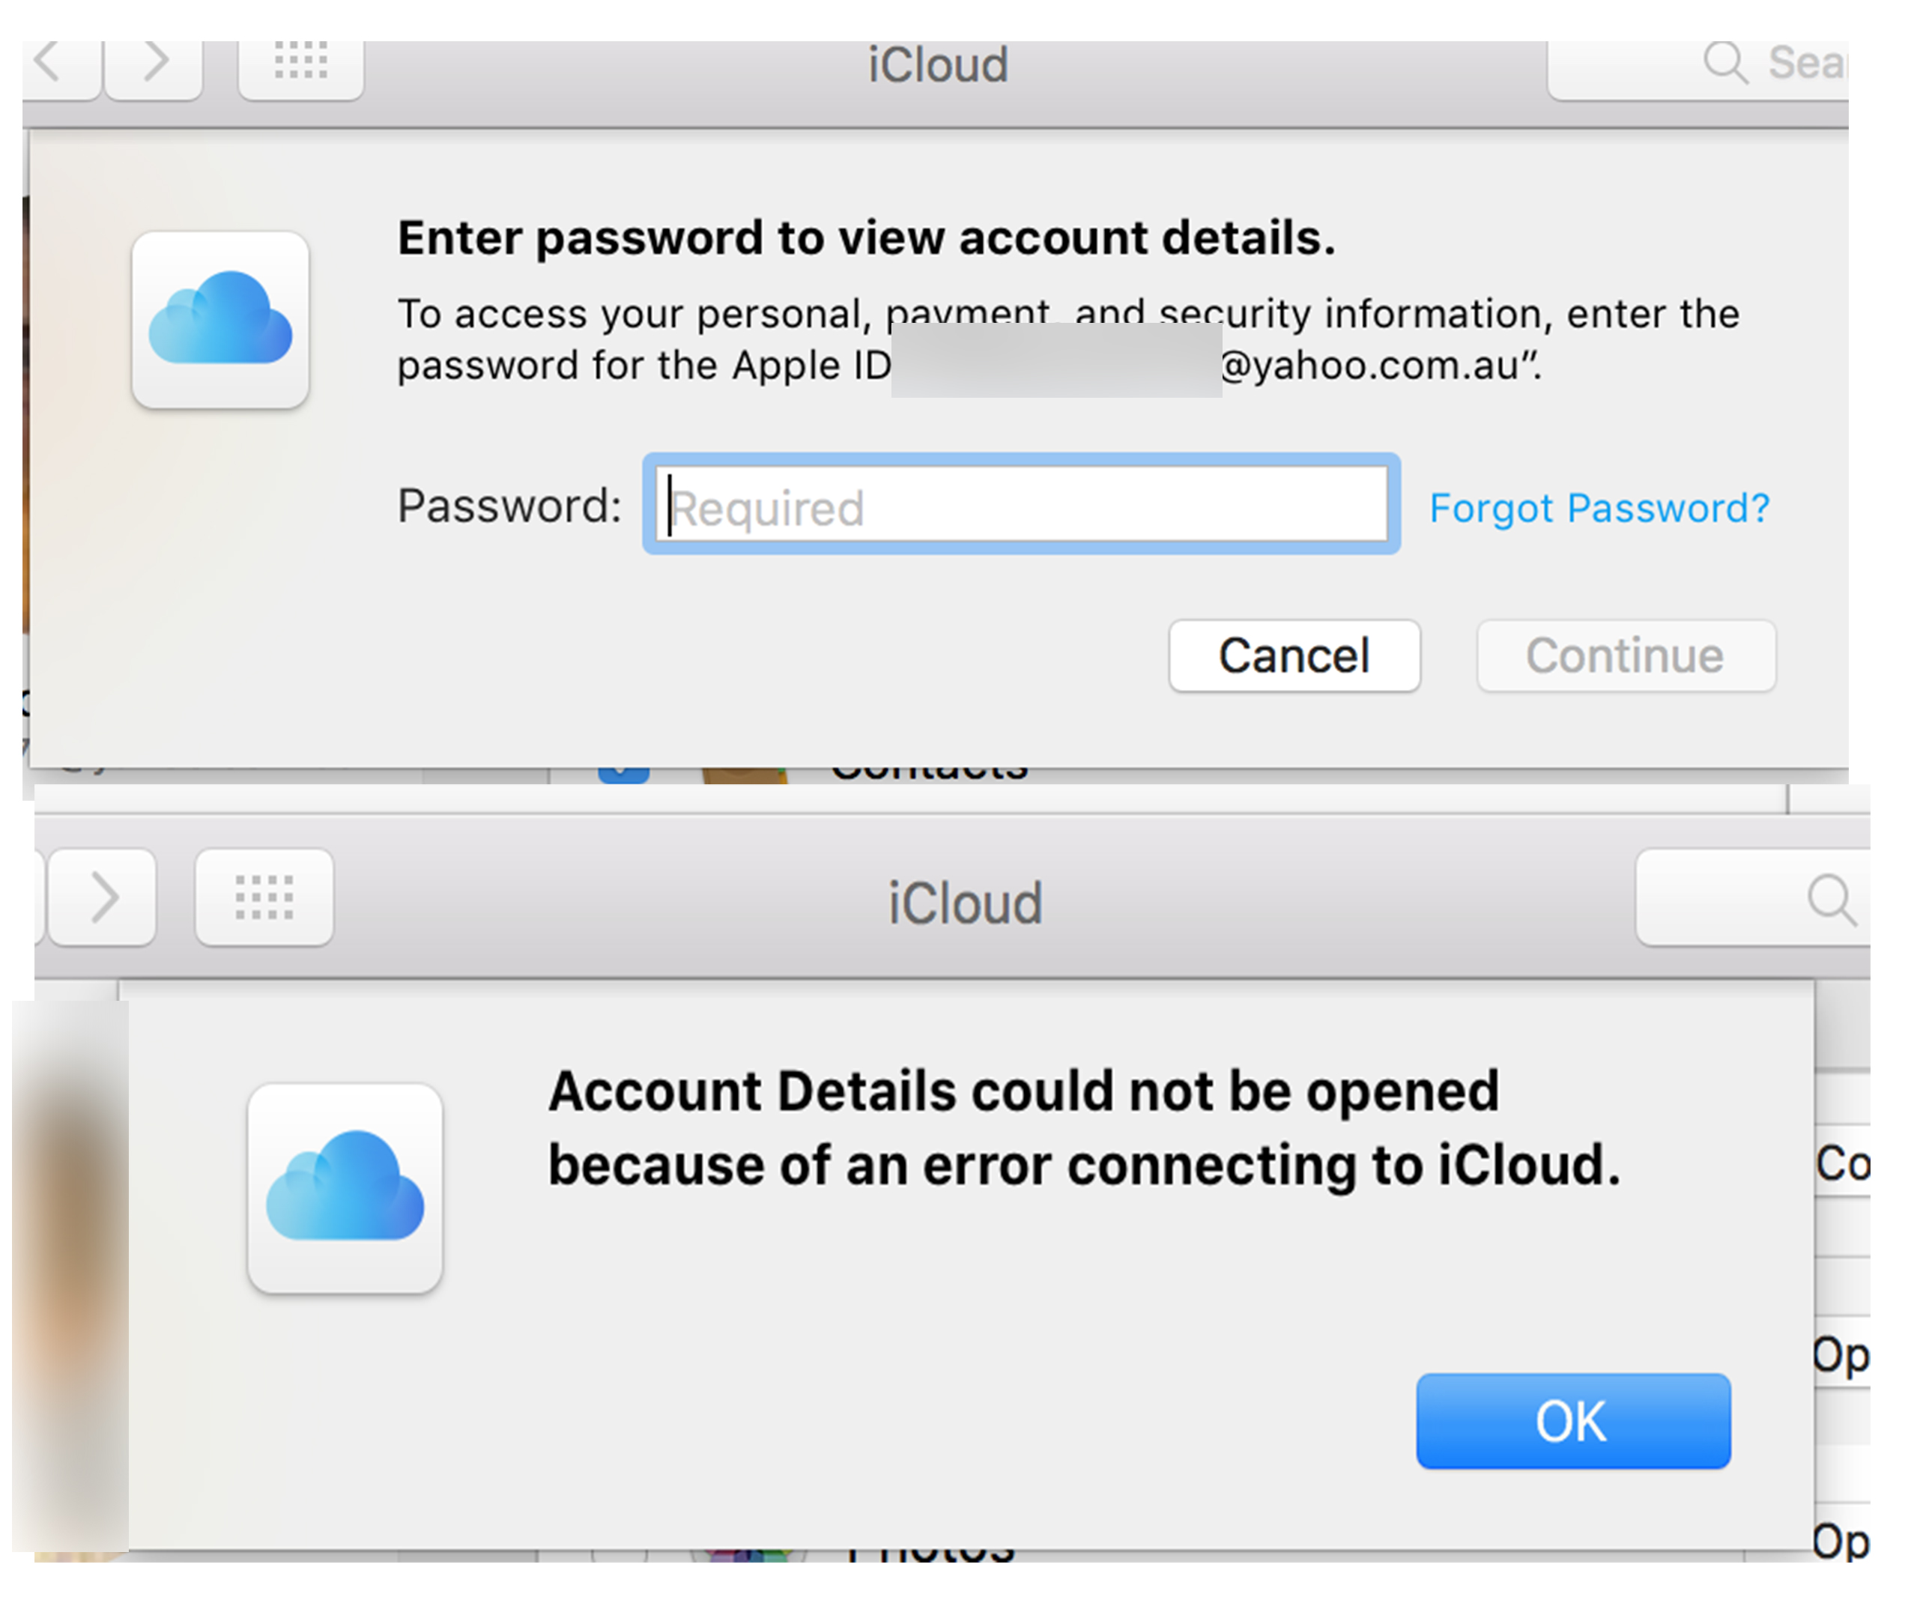The height and width of the screenshot is (1621, 1917).
Task: Click the blurred profile picture beside the error dialog
Action: tap(70, 1277)
